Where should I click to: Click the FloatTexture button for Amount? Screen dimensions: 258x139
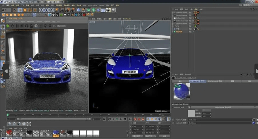point(223,107)
